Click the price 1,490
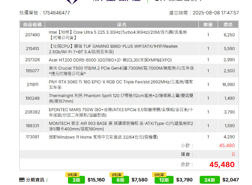 [229, 98]
